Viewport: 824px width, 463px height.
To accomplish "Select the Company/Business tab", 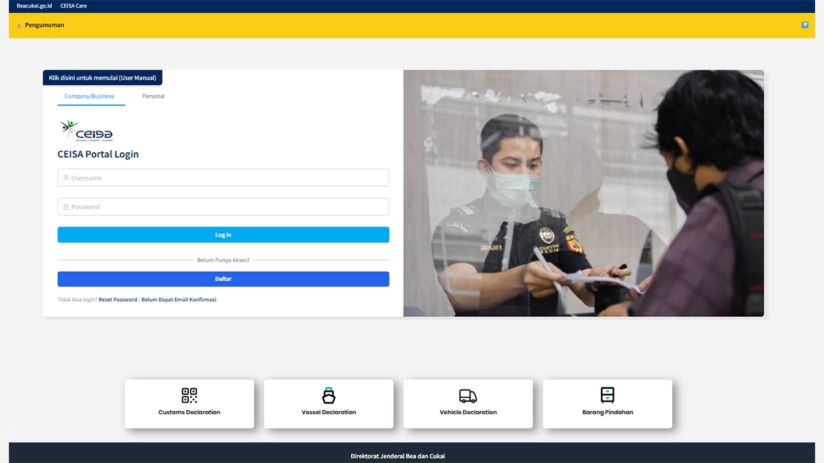I will (x=89, y=96).
